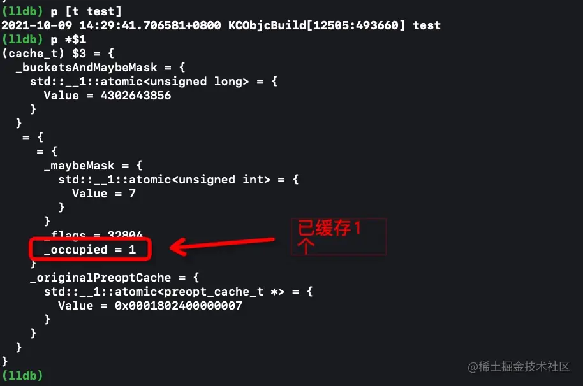The height and width of the screenshot is (386, 583).
Task: Click the atomic<unsigned int> type line
Action: [179, 180]
